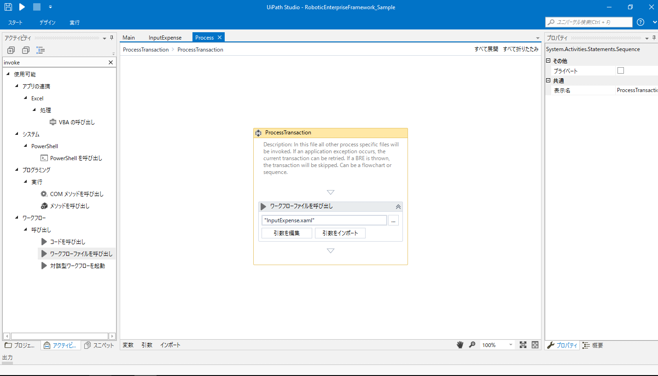
Task: Click すべて折りたたみ to collapse all
Action: tap(520, 49)
